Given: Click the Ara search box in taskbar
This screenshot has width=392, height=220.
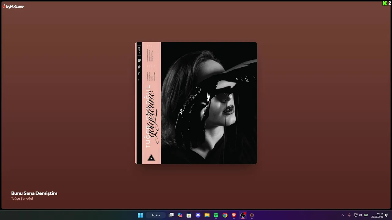Looking at the screenshot, I should (156, 215).
